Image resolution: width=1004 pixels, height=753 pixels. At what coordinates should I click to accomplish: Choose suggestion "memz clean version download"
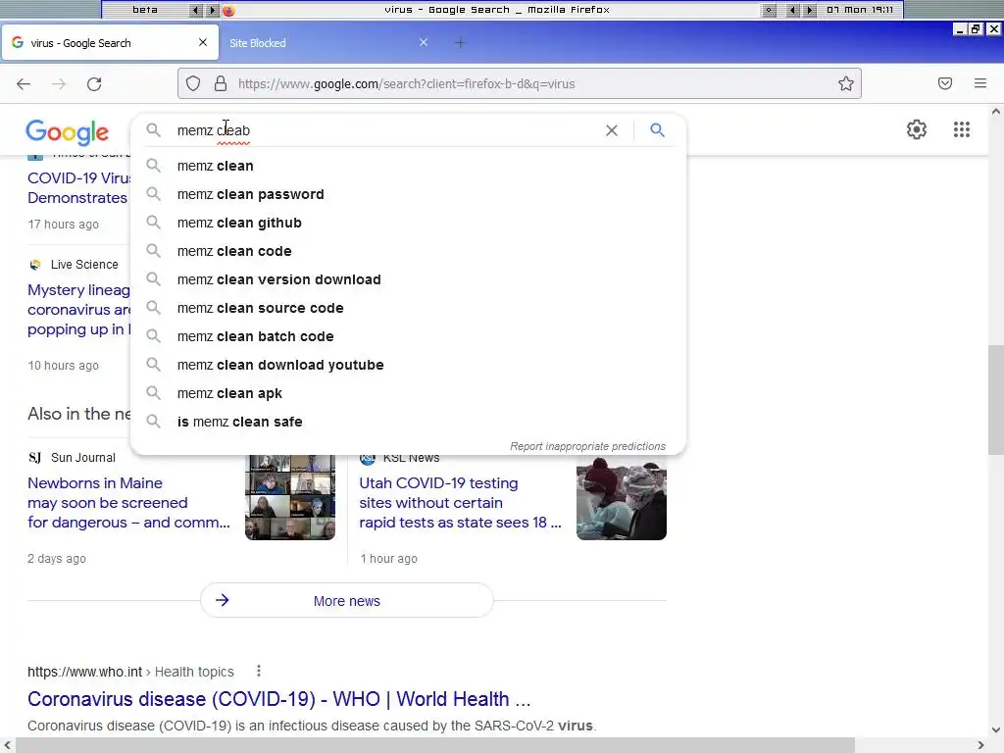pos(408,279)
